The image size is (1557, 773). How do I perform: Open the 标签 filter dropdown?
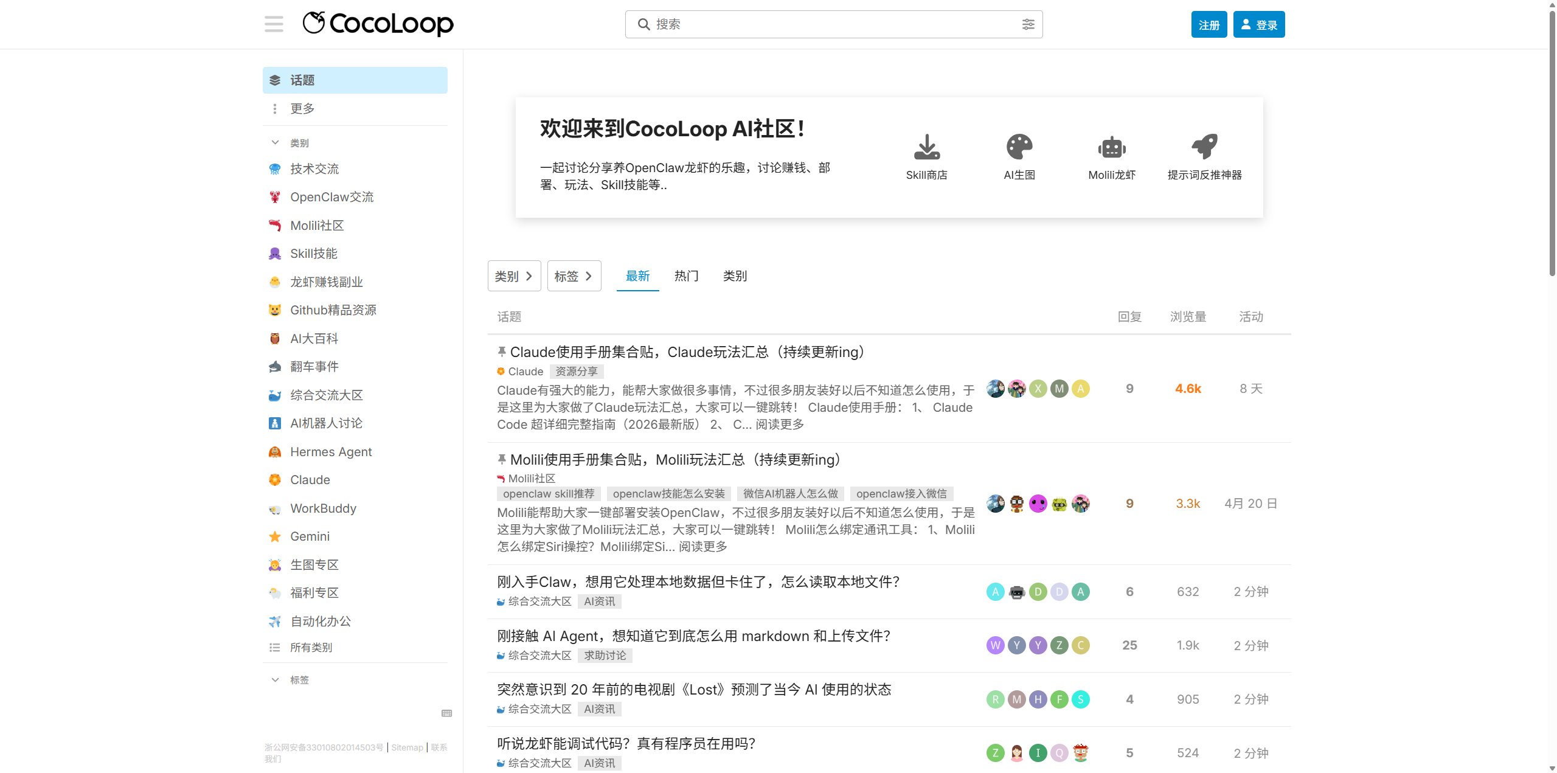tap(574, 276)
